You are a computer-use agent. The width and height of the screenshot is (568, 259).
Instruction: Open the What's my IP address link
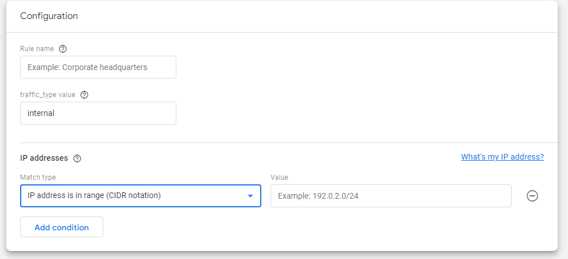(502, 157)
